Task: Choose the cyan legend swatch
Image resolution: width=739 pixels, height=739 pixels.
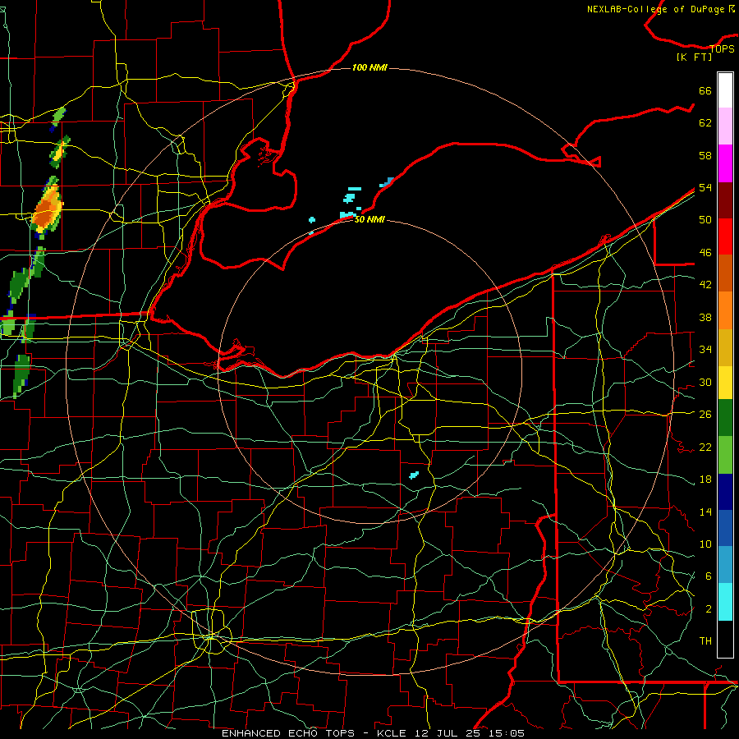Action: [725, 602]
